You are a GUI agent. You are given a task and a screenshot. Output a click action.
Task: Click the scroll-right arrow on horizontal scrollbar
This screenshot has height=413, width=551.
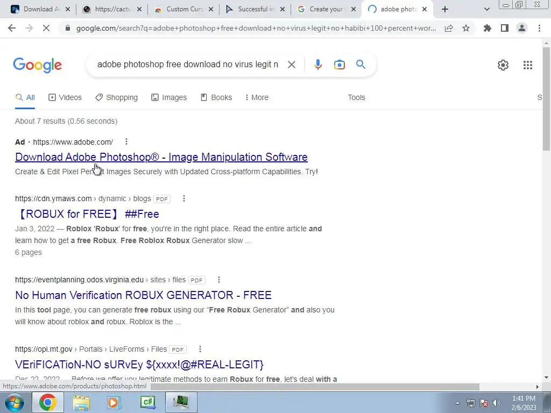(x=538, y=387)
